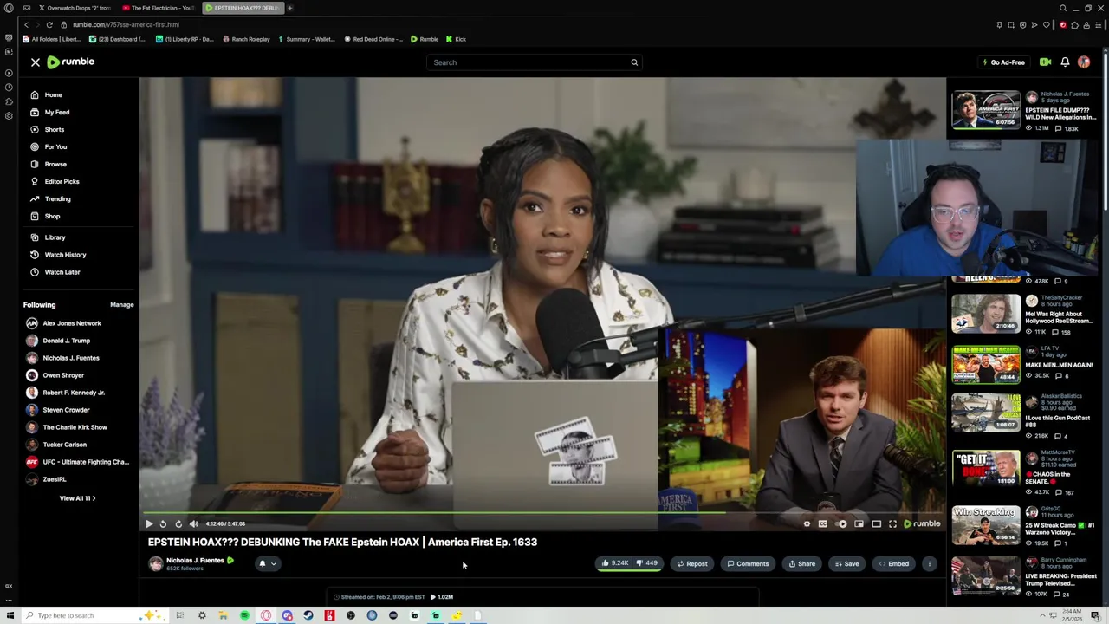Click the Share button

(801, 563)
